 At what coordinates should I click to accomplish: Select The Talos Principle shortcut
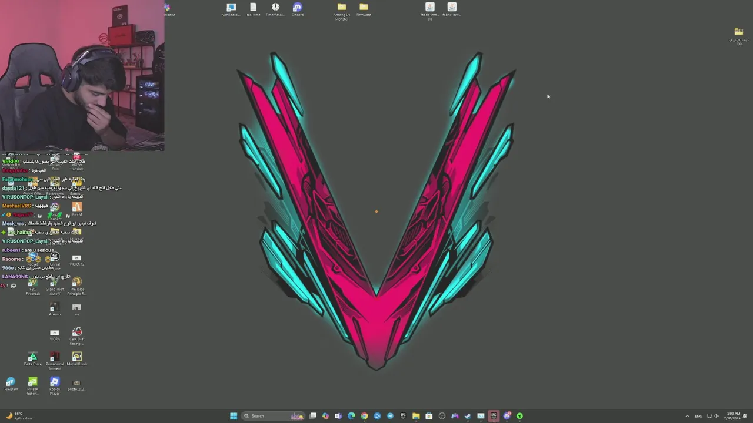(x=76, y=287)
